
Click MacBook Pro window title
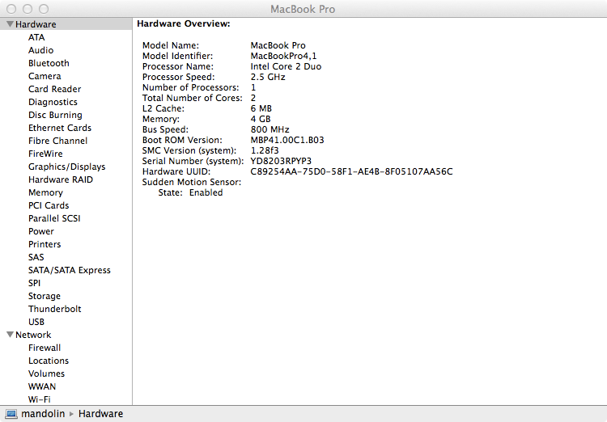click(x=303, y=9)
